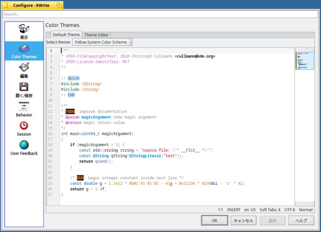Open the 表示 appearance settings page
This screenshot has height=232, width=321.
(24, 31)
